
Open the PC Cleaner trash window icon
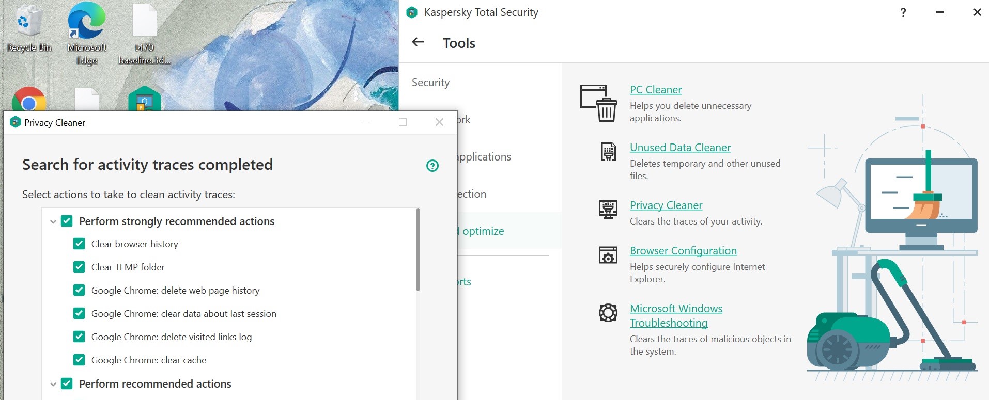pyautogui.click(x=599, y=103)
